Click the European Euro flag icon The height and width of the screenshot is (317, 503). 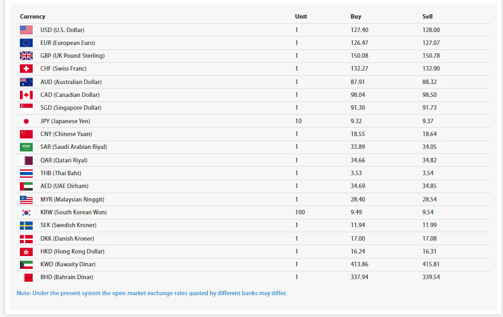26,43
